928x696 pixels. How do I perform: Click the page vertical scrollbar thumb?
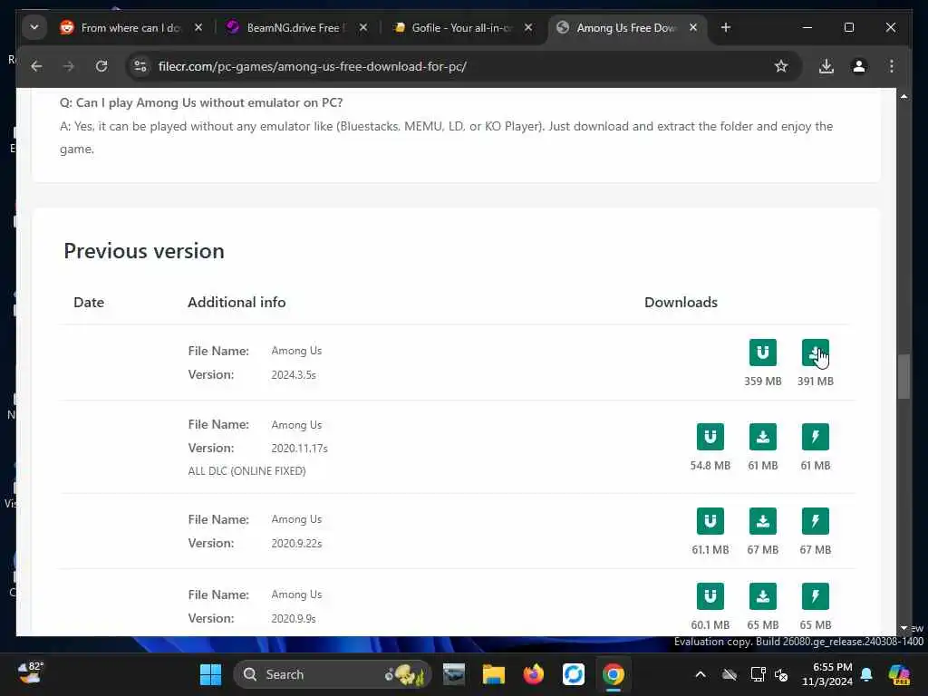(904, 376)
